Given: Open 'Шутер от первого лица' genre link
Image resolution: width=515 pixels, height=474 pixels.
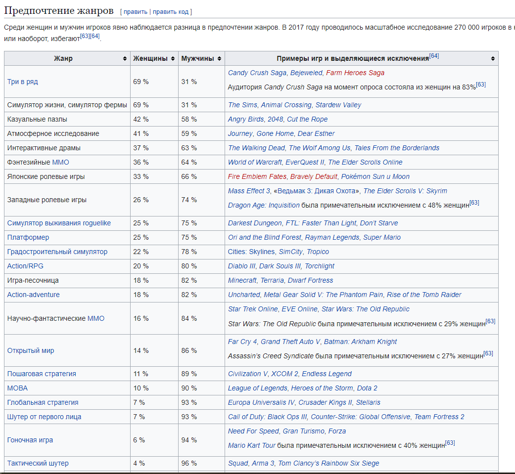Looking at the screenshot, I should [x=44, y=417].
